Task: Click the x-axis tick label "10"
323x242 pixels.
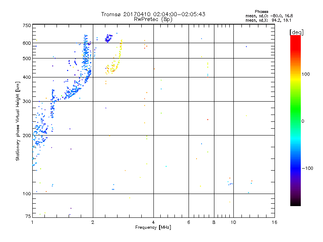Action: click(233, 222)
